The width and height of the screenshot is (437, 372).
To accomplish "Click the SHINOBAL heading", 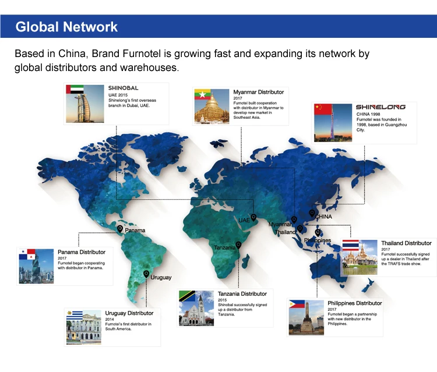I will (x=123, y=88).
